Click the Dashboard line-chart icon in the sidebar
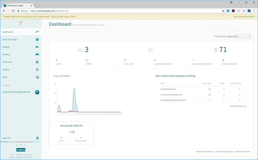The width and height of the screenshot is (258, 160). (x=37, y=32)
